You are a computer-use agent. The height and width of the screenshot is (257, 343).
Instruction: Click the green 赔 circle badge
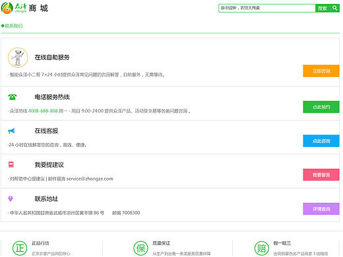(x=262, y=248)
